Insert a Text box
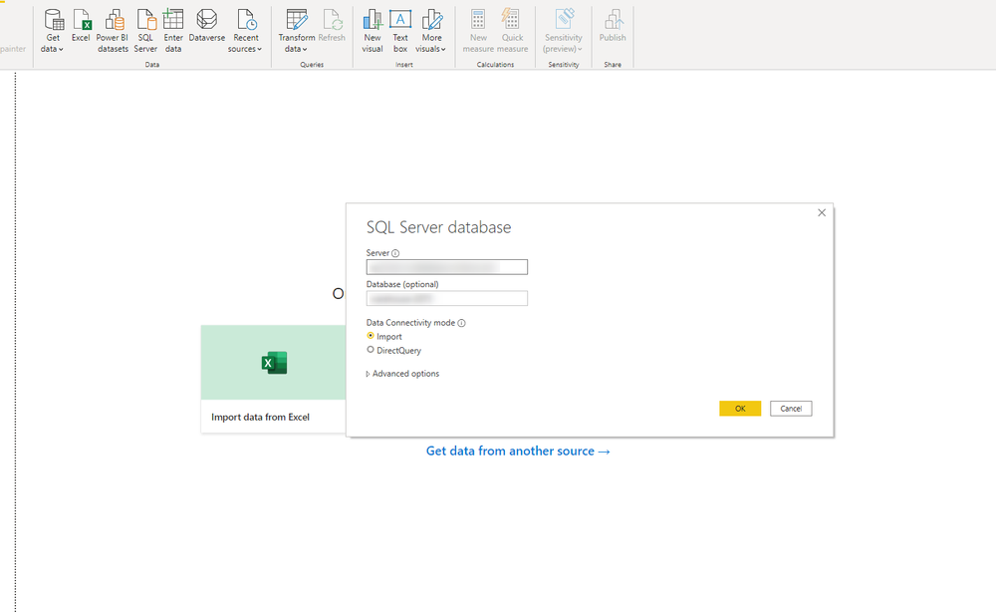The image size is (996, 612). [x=399, y=30]
